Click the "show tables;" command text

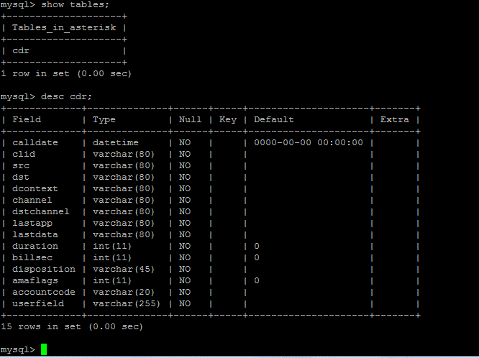pos(75,4)
